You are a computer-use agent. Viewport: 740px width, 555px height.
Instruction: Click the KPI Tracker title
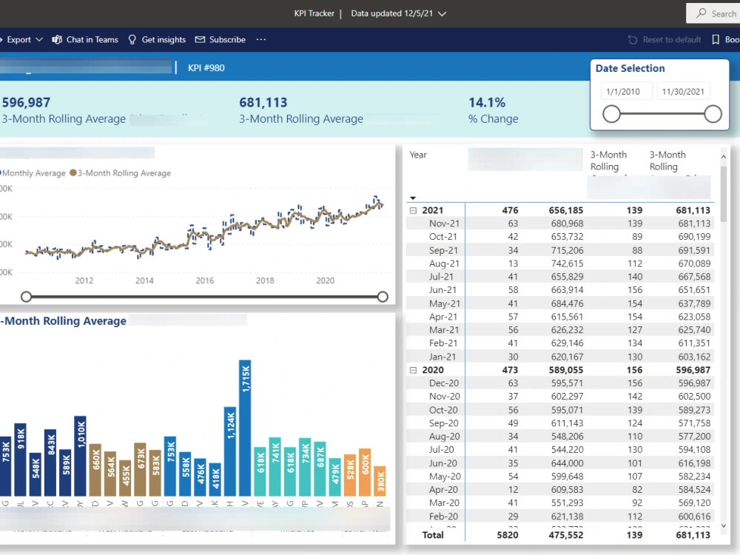[x=314, y=13]
